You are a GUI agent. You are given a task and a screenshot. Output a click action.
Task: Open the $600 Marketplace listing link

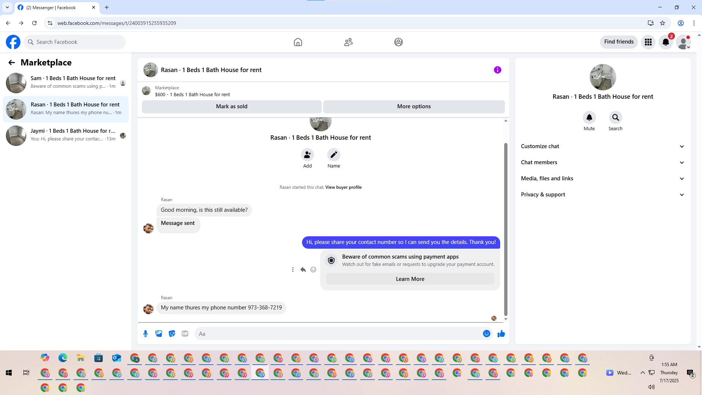(192, 95)
